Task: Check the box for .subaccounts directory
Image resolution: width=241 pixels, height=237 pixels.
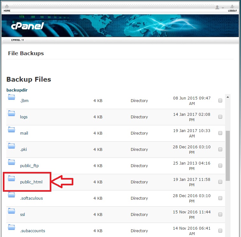Action: coord(220,231)
